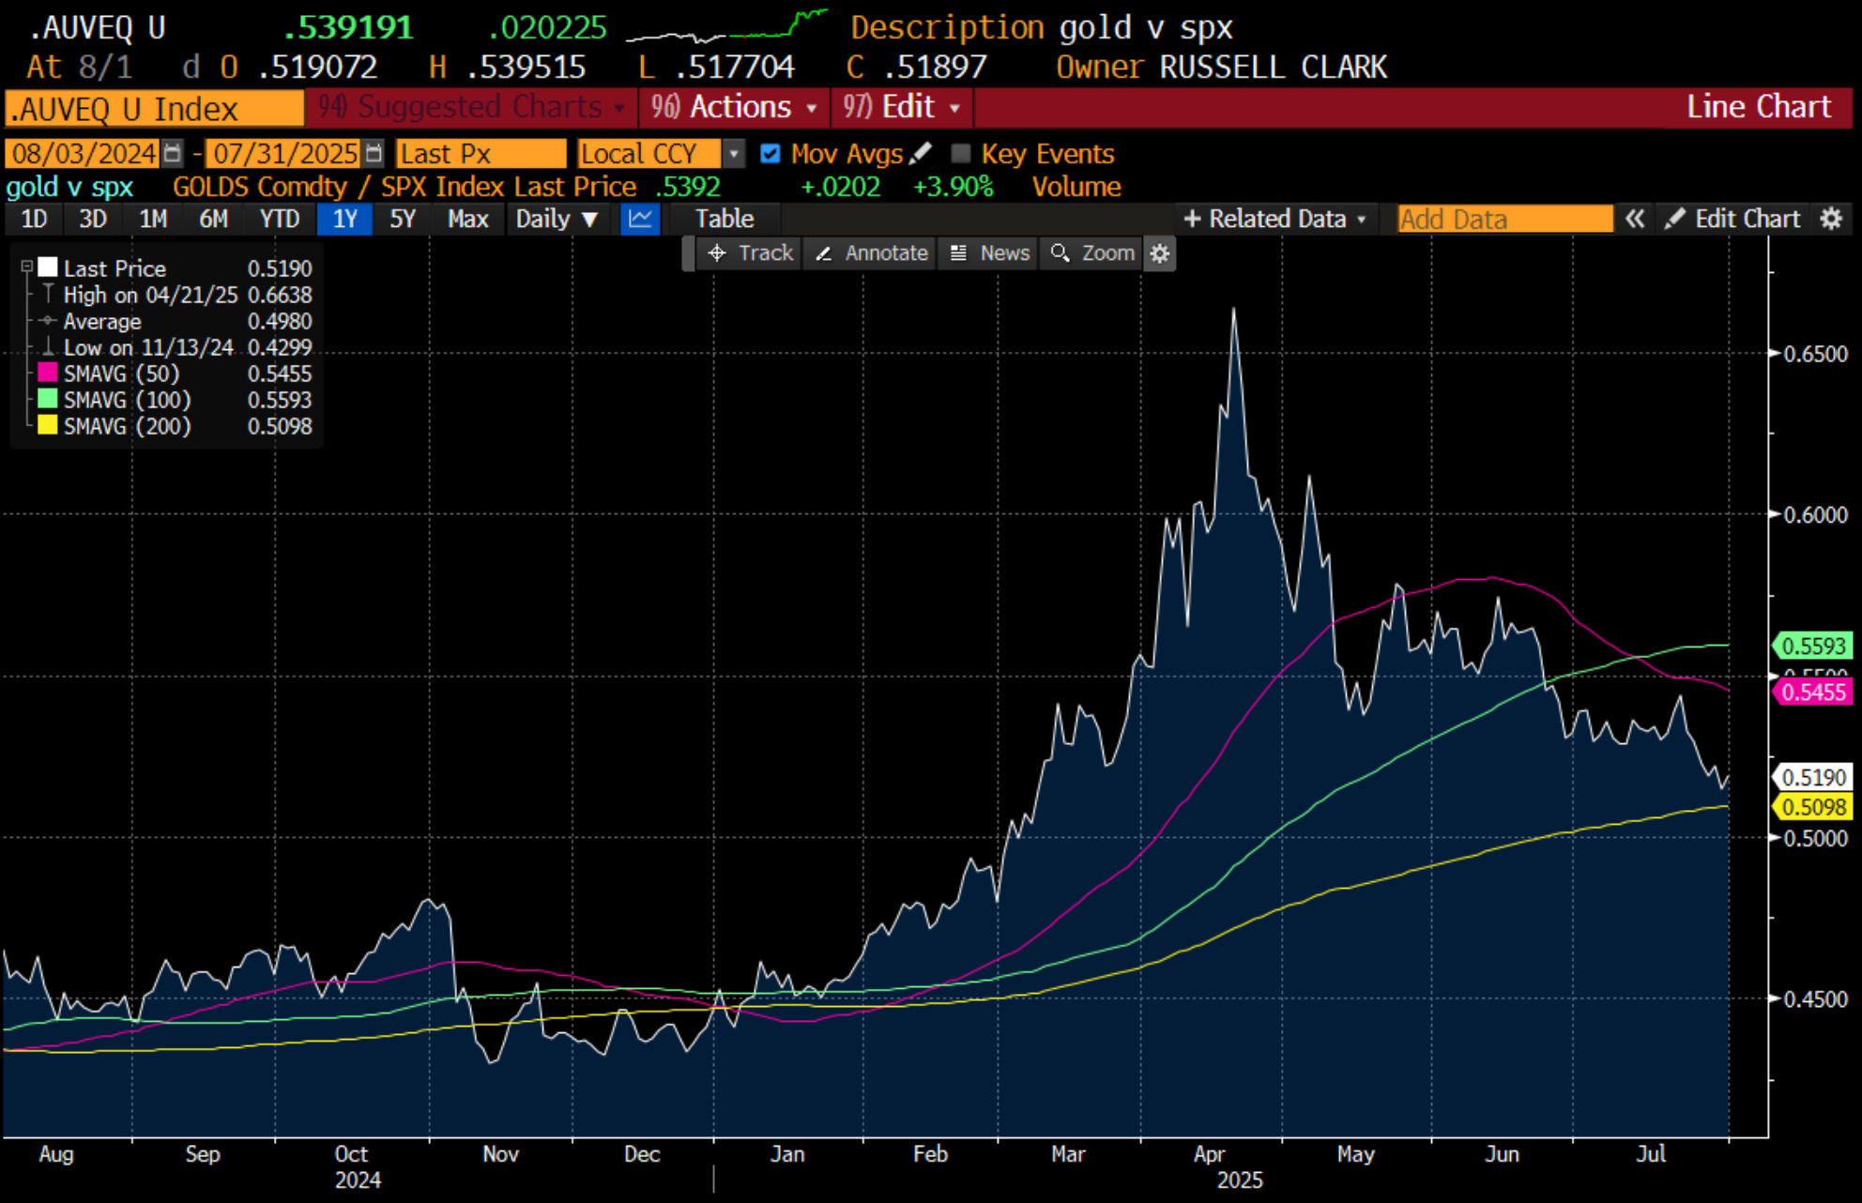Open chart settings gear icon

coord(1831,219)
